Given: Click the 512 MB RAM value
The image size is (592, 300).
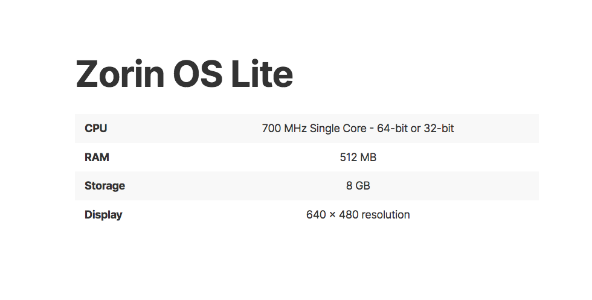Looking at the screenshot, I should click(358, 158).
